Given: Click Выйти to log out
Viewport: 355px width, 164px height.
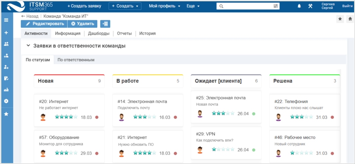Looking at the screenshot, I should [347, 6].
